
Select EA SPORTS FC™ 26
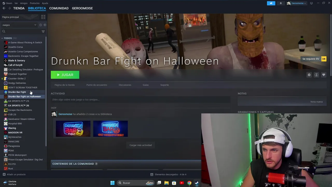(x=18, y=105)
